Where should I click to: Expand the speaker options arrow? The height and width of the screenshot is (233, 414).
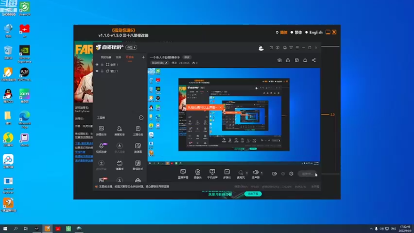tap(262, 173)
